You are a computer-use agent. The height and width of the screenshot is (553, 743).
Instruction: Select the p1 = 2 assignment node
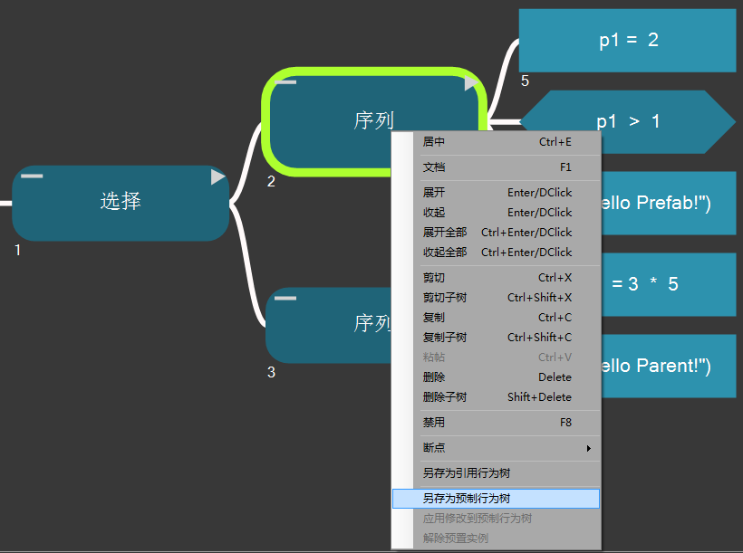point(627,41)
